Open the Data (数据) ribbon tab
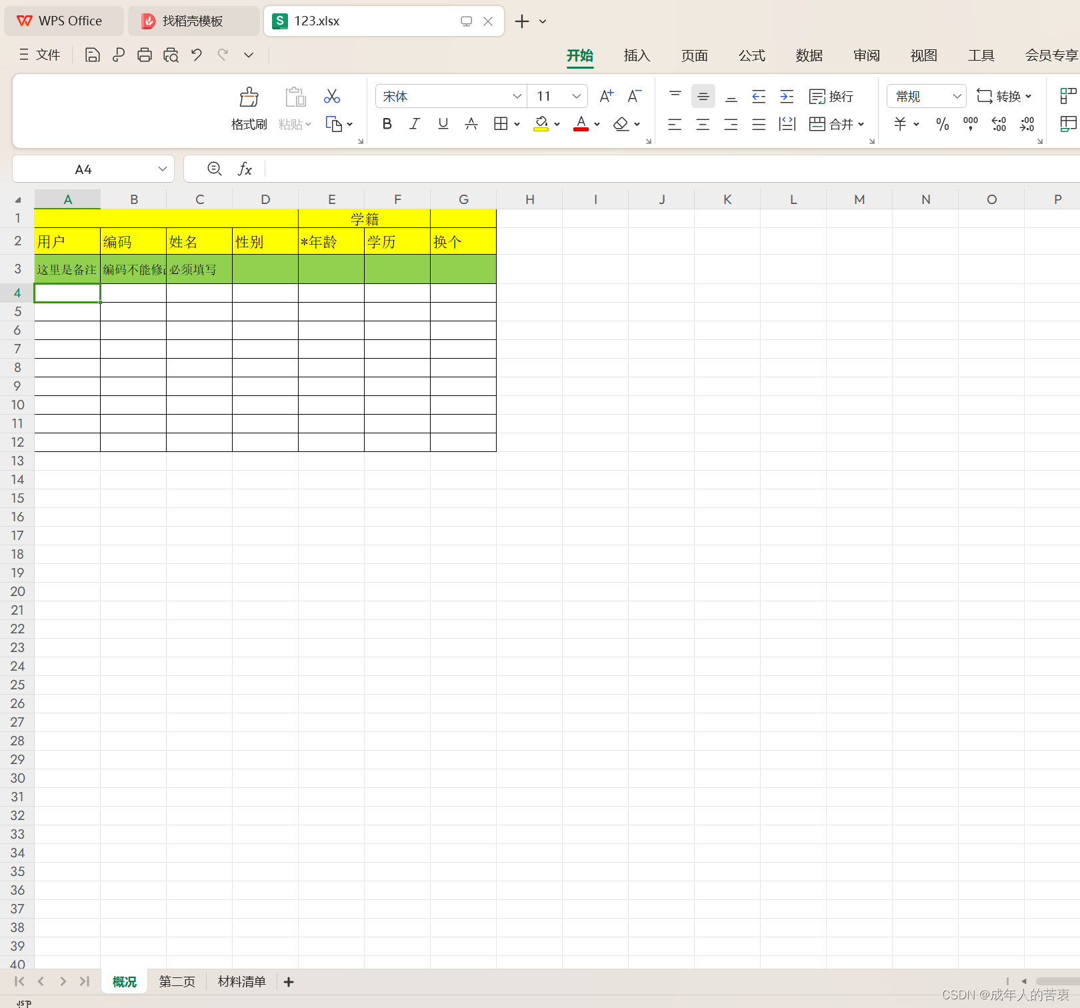The image size is (1080, 1008). [809, 55]
